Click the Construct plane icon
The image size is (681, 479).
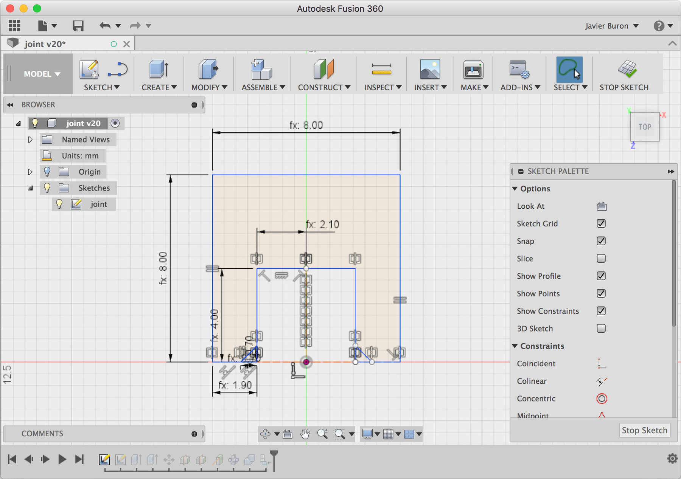pos(323,69)
